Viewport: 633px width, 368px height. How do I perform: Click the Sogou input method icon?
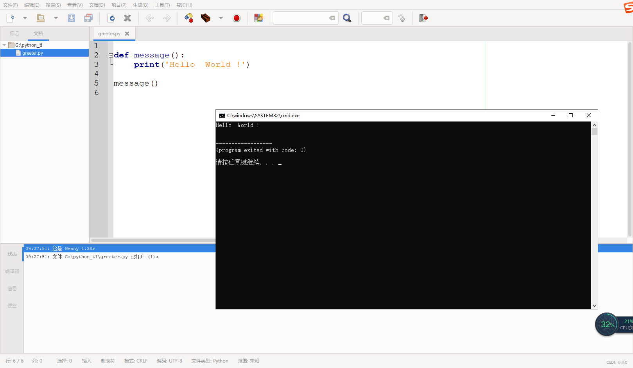pos(628,7)
